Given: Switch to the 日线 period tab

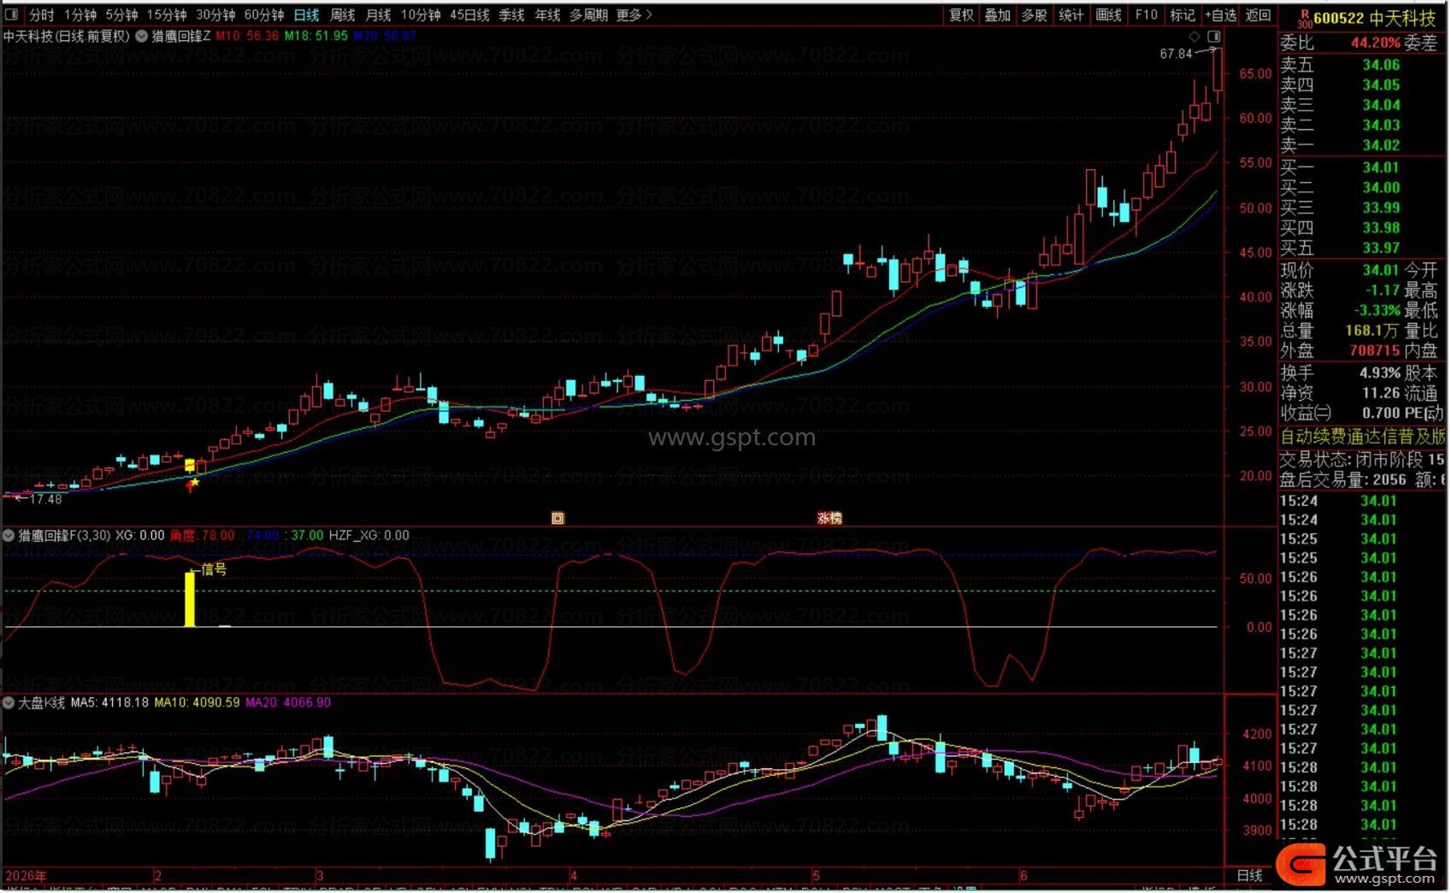Looking at the screenshot, I should 306,15.
